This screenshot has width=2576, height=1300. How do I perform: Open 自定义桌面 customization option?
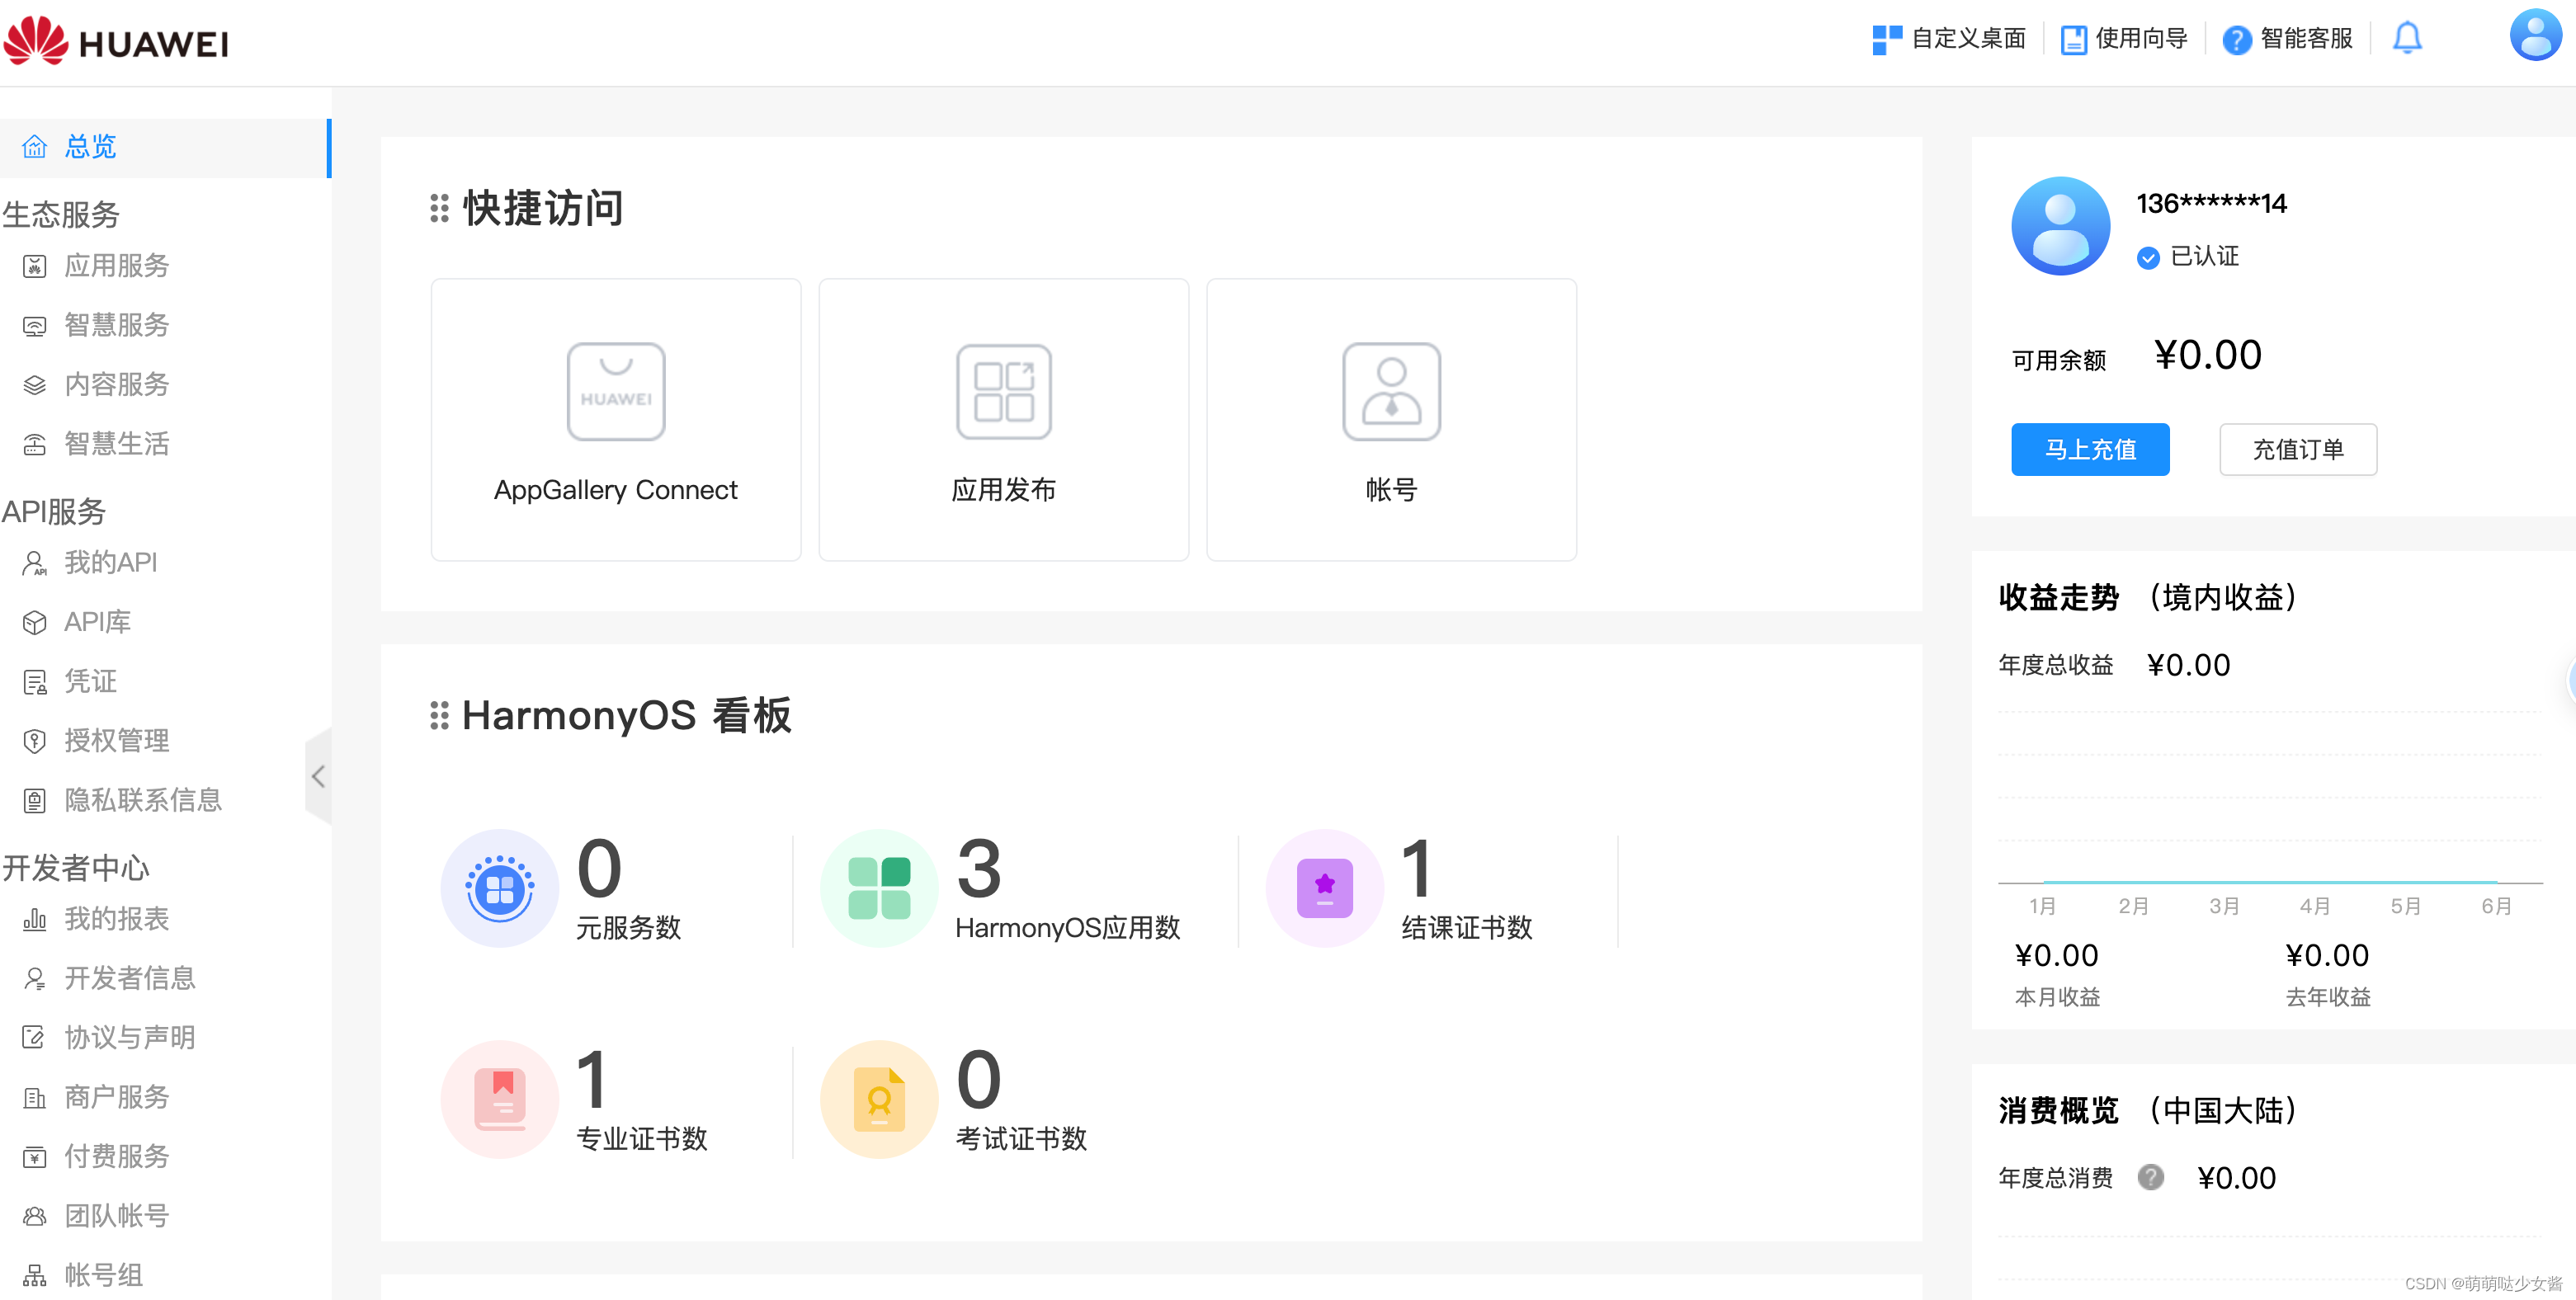click(1949, 38)
